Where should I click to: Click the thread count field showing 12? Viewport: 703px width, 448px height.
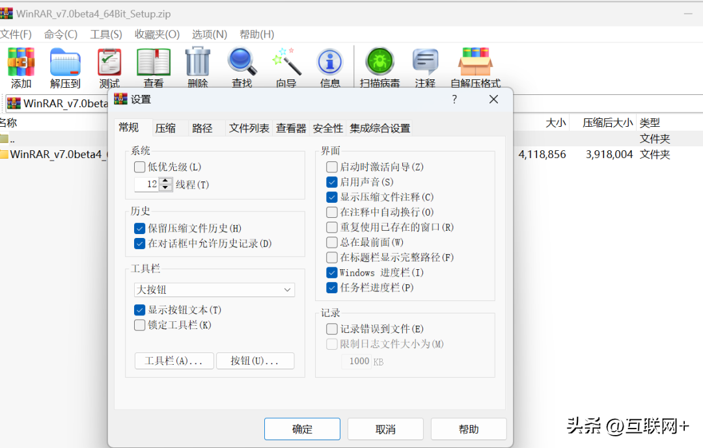146,184
